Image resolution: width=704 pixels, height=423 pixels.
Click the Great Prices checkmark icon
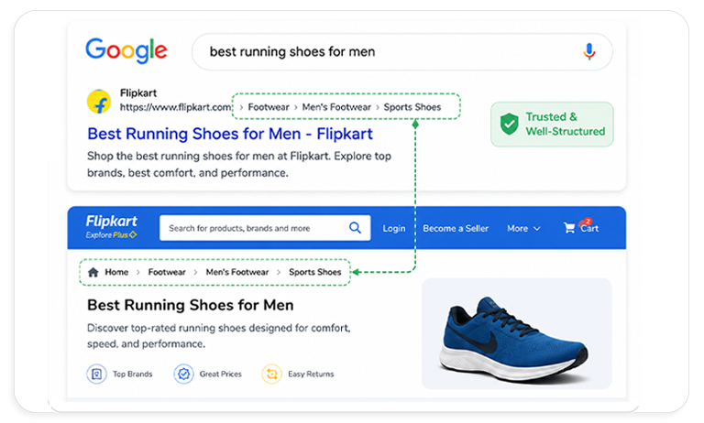183,374
